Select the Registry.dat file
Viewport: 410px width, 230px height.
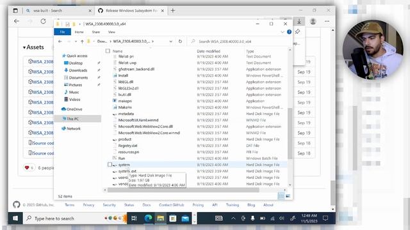pyautogui.click(x=127, y=146)
